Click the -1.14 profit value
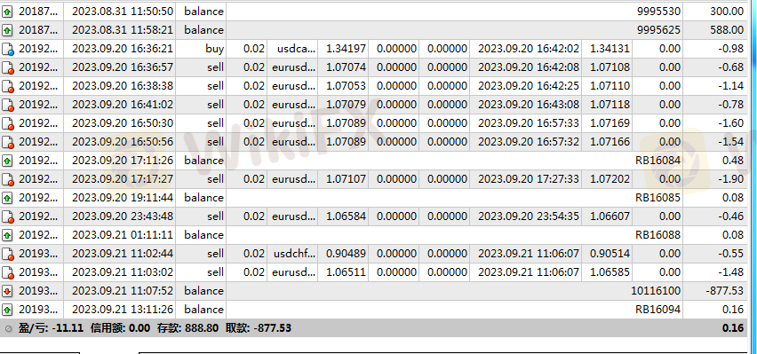This screenshot has width=757, height=354. 730,86
